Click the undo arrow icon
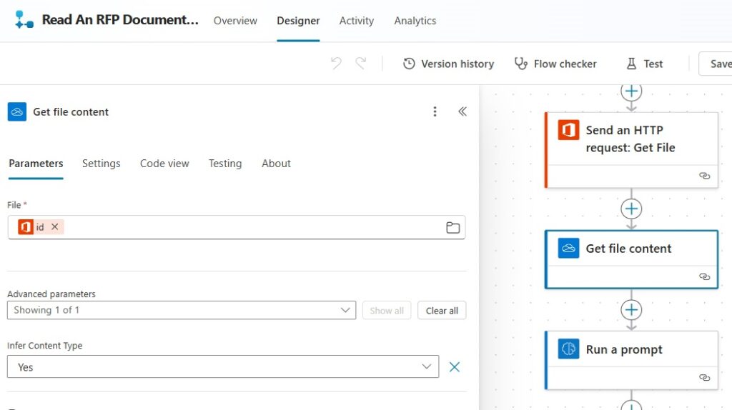 click(336, 63)
